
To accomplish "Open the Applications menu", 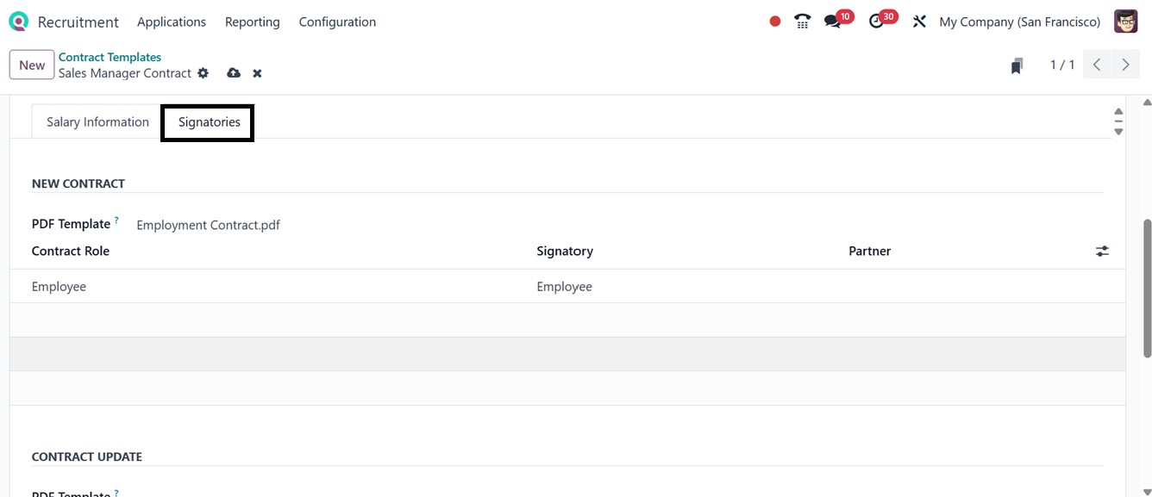I will 172,22.
